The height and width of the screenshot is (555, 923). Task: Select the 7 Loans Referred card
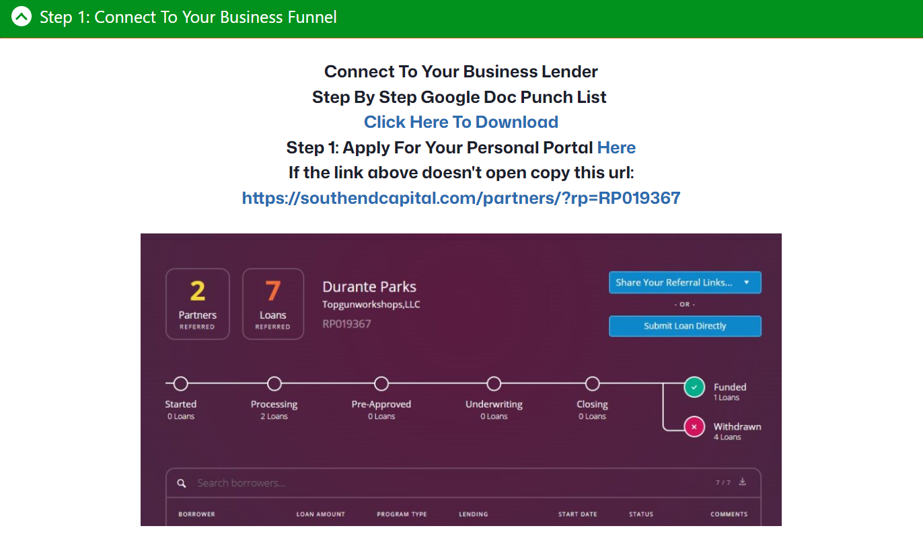pos(273,304)
